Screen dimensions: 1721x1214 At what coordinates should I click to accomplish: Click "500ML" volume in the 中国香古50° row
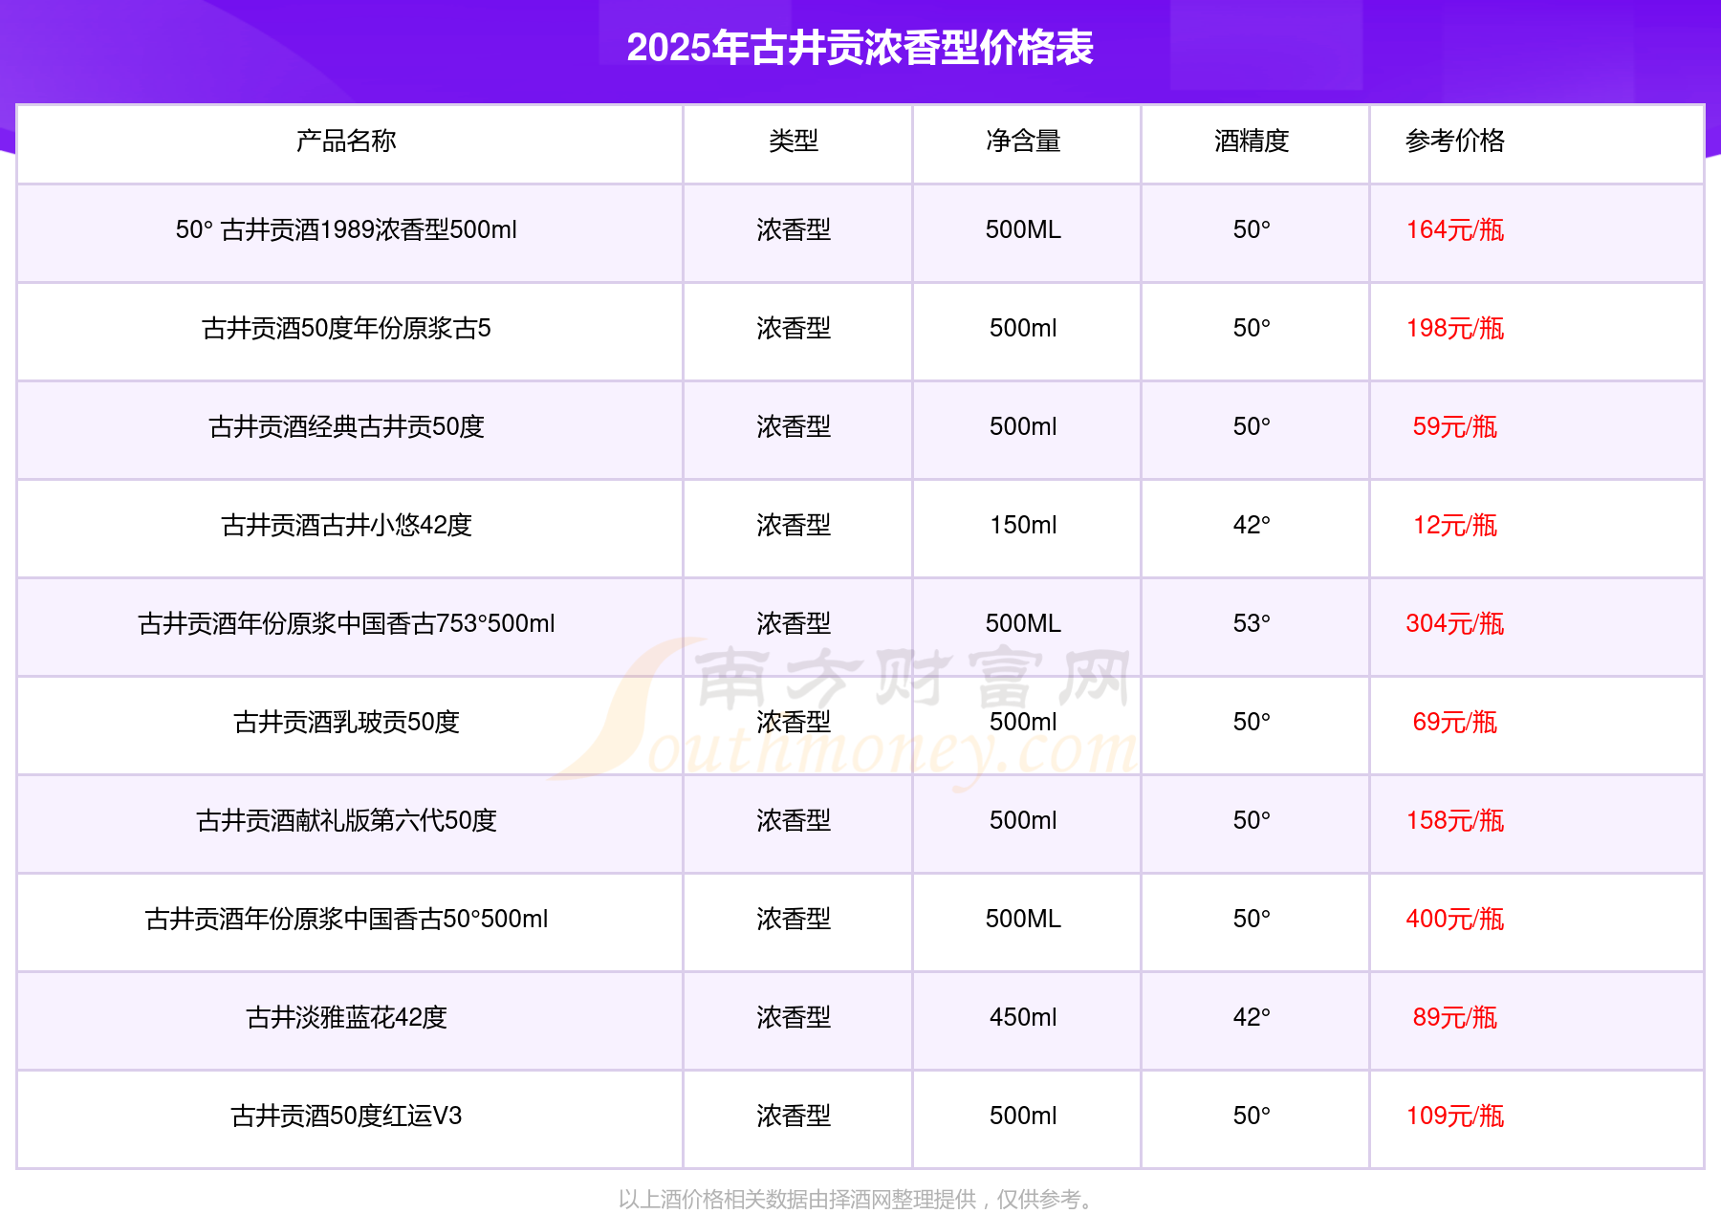point(1023,920)
